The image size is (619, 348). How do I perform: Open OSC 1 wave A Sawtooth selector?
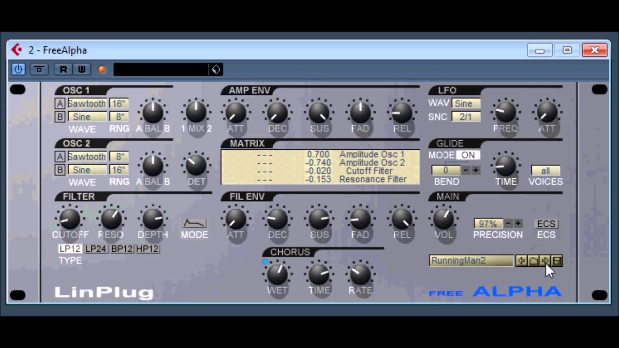pyautogui.click(x=87, y=103)
